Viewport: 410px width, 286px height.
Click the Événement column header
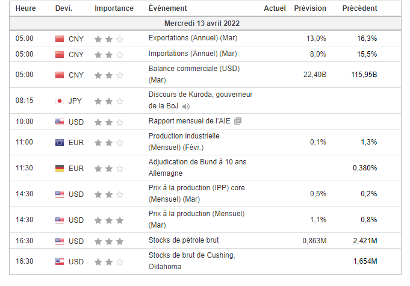click(167, 8)
